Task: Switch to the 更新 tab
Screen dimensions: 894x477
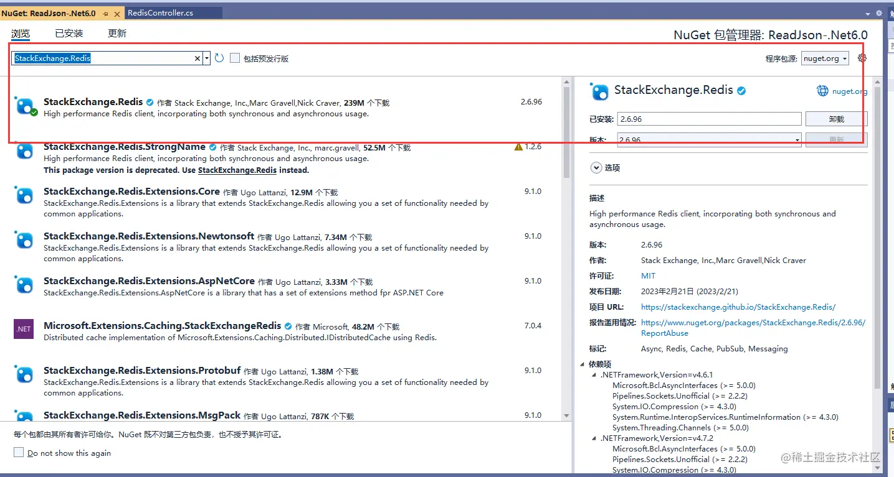Action: [117, 34]
